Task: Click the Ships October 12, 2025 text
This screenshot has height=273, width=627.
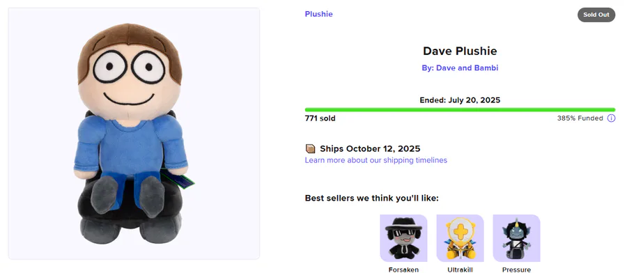Action: [x=370, y=149]
